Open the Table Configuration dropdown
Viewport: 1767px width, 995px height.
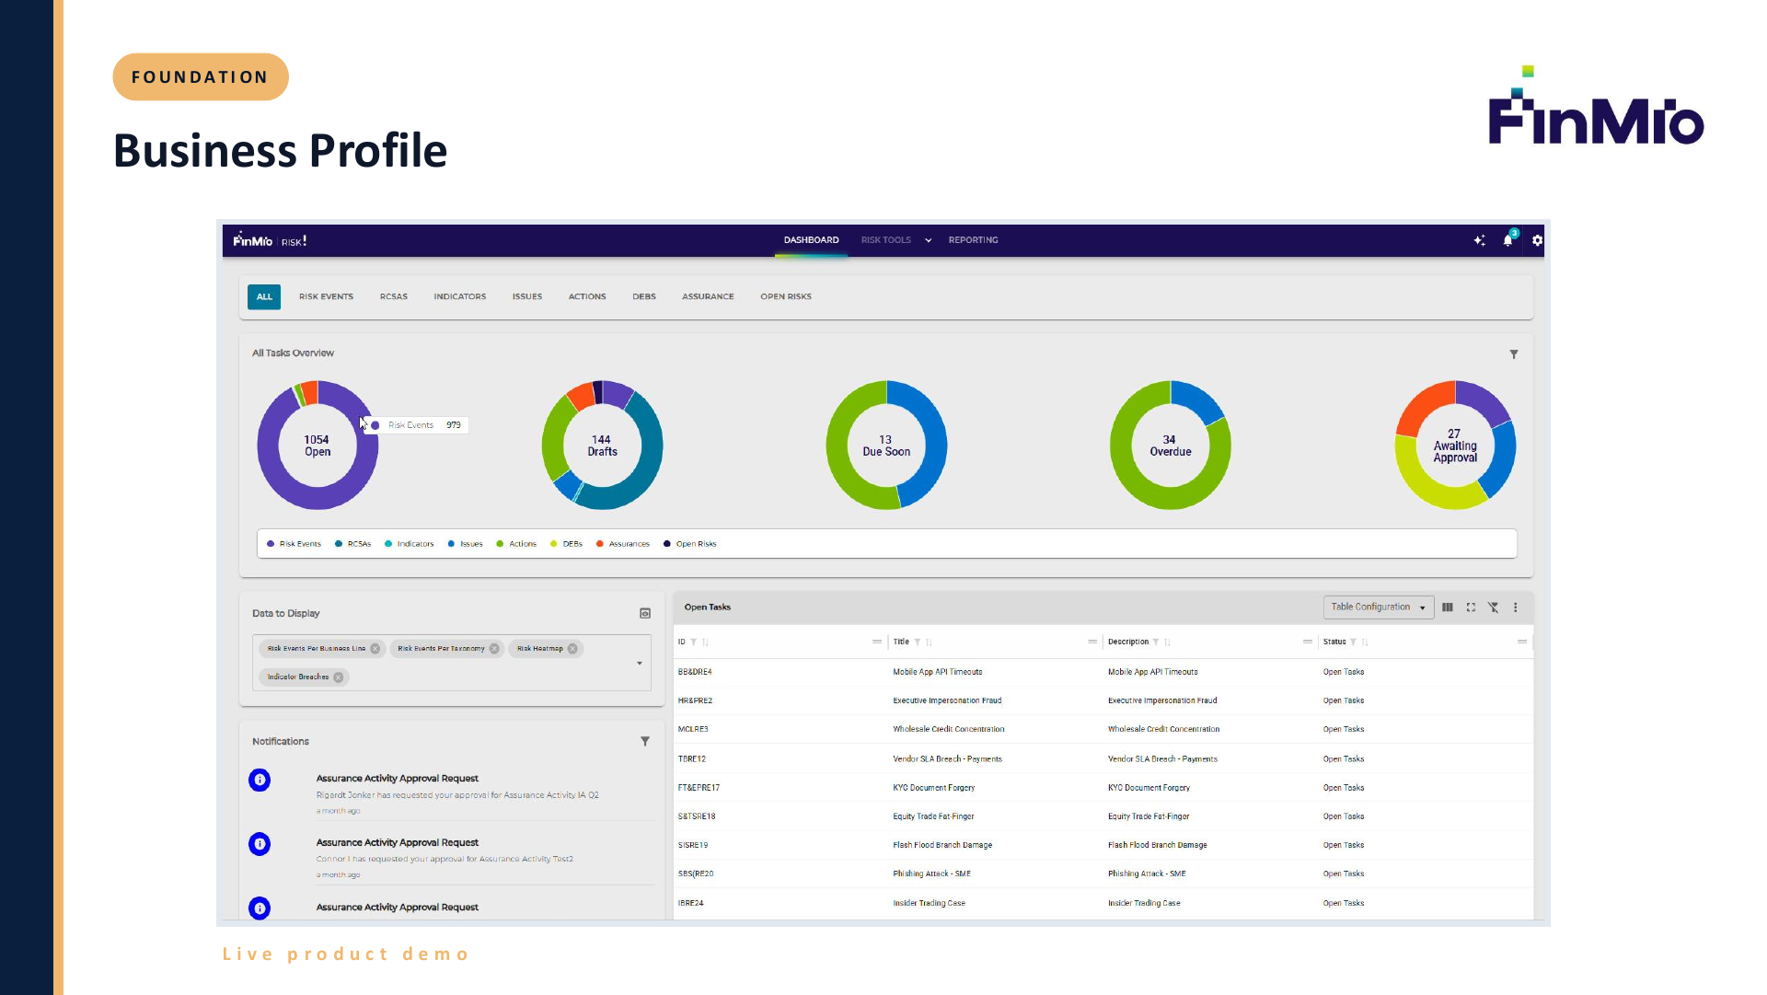click(1378, 607)
